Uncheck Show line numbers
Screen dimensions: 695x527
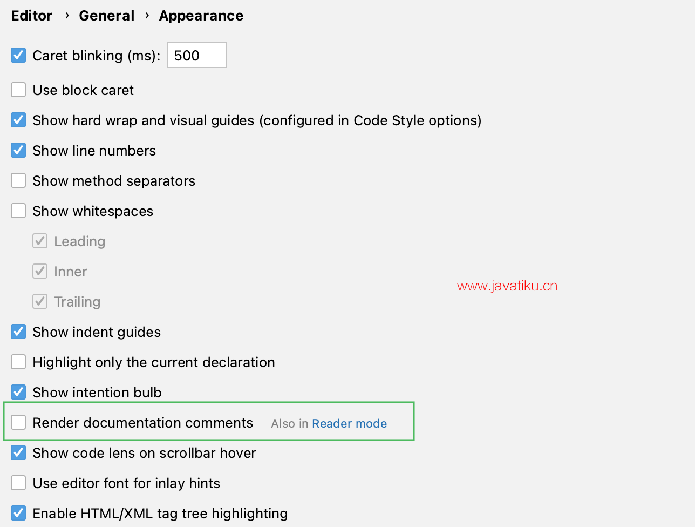(x=18, y=150)
